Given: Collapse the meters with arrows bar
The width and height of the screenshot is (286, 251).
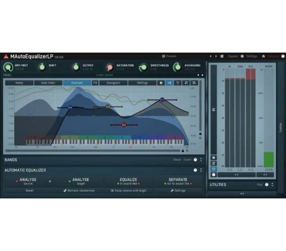Looking at the screenshot, I should click(x=237, y=175).
